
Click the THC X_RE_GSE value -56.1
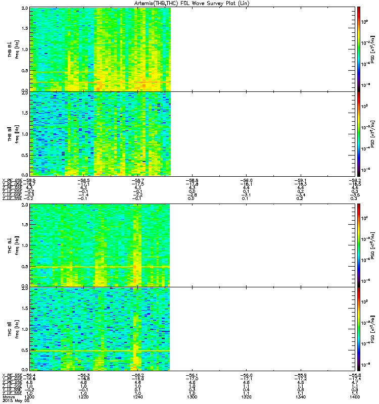tap(192, 375)
